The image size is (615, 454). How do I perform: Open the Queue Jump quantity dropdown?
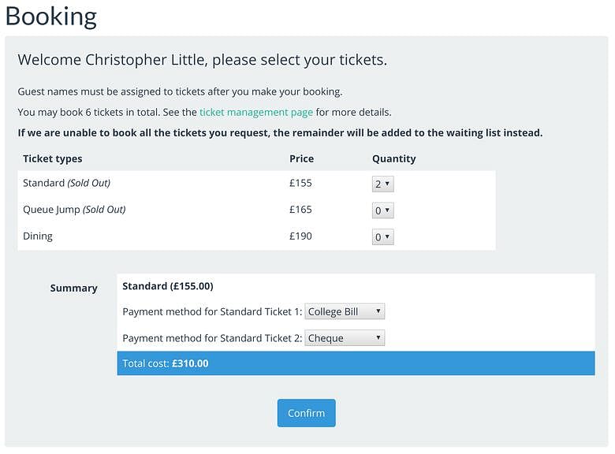382,210
